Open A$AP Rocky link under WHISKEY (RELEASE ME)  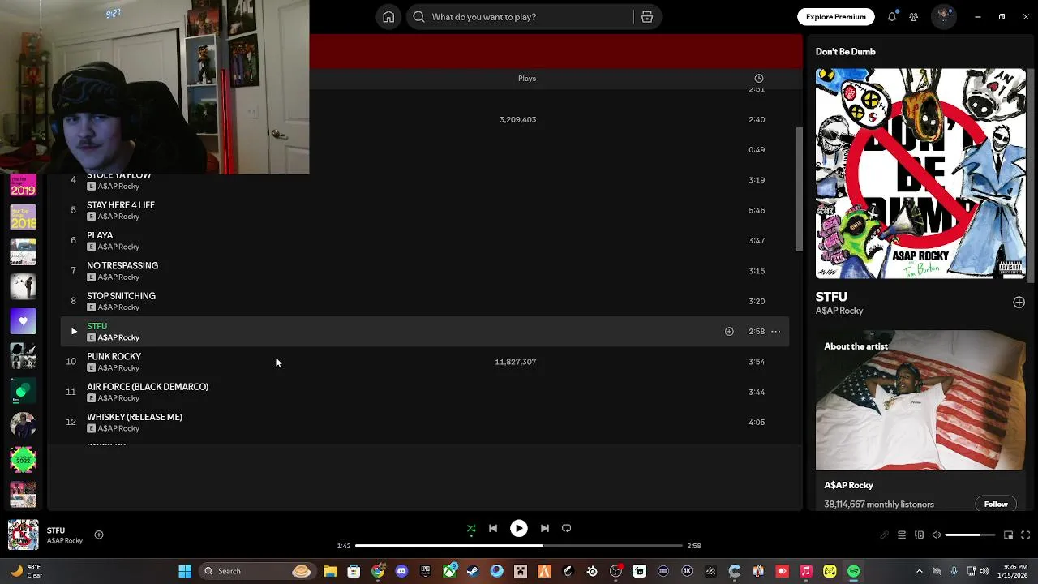point(118,428)
